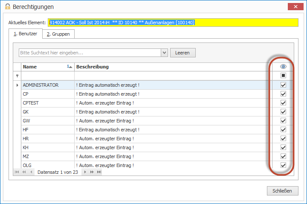Viewport: 307px width, 204px height.
Task: Toggle visibility checkbox for user HR
Action: point(283,139)
